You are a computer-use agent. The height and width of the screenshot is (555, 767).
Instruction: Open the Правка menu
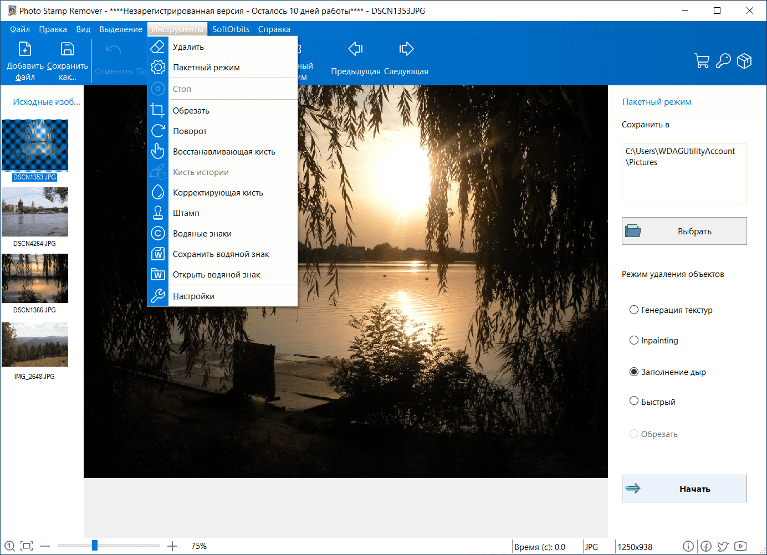click(53, 29)
